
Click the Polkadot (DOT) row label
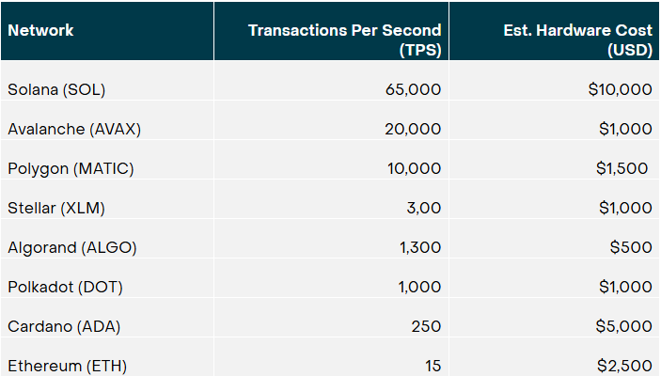point(65,287)
